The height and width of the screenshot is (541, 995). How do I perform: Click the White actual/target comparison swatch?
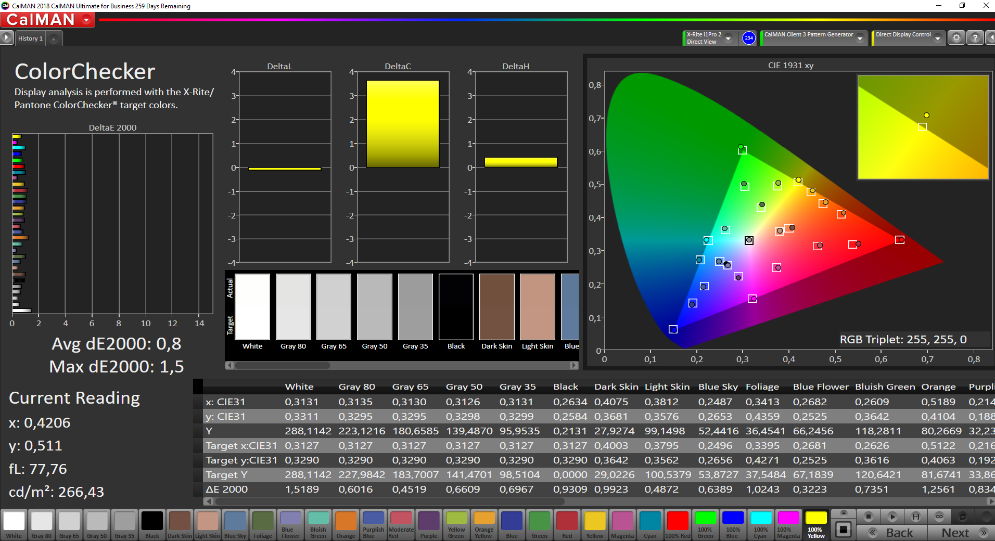click(x=252, y=307)
